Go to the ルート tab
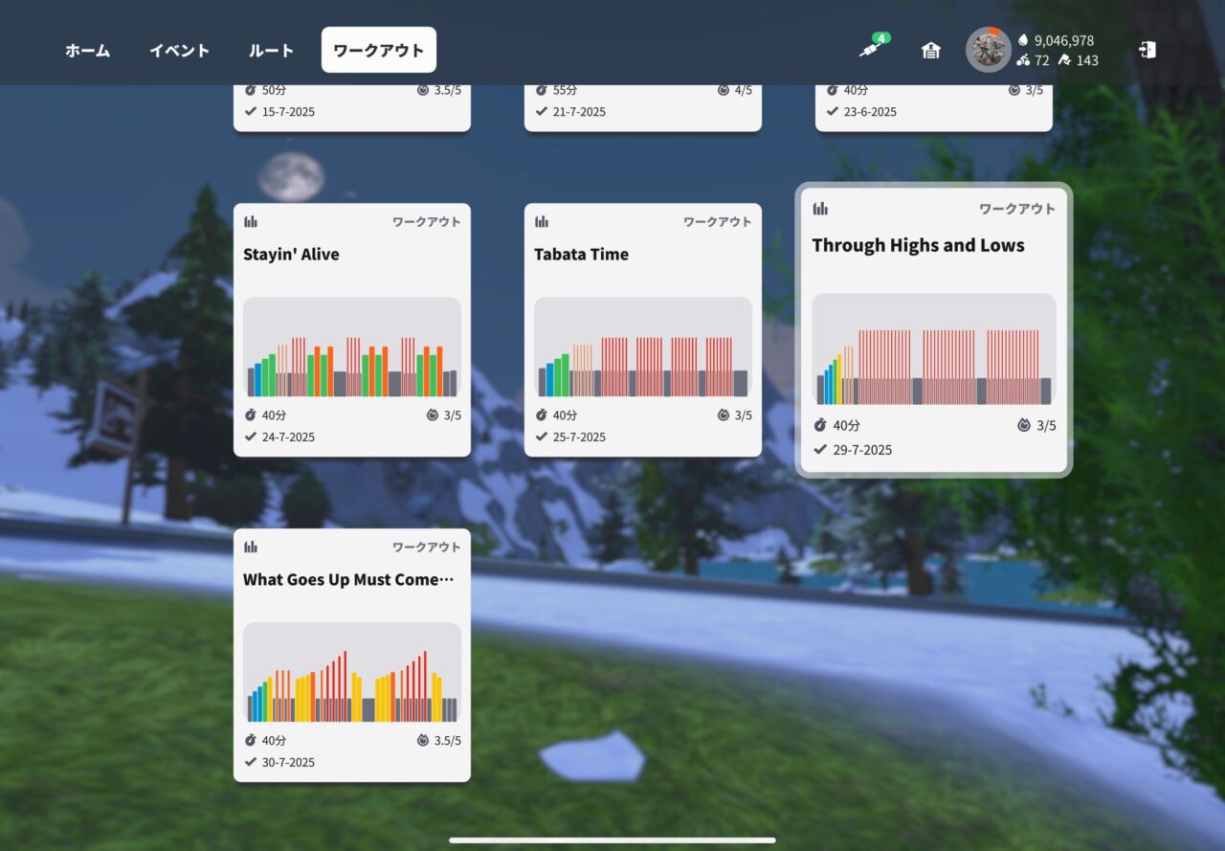 (271, 51)
